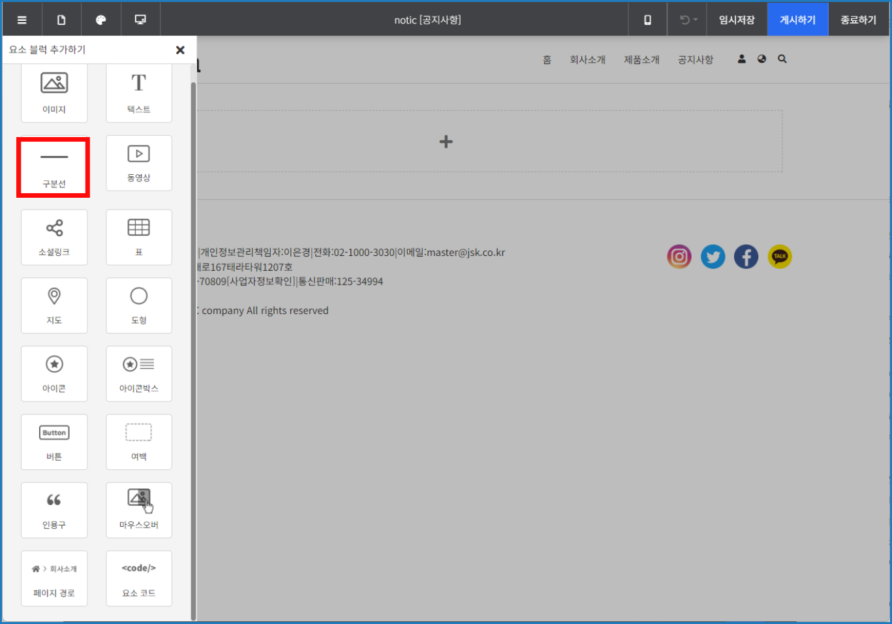This screenshot has height=624, width=892.
Task: Click 게시하기 to publish the page
Action: tap(797, 20)
